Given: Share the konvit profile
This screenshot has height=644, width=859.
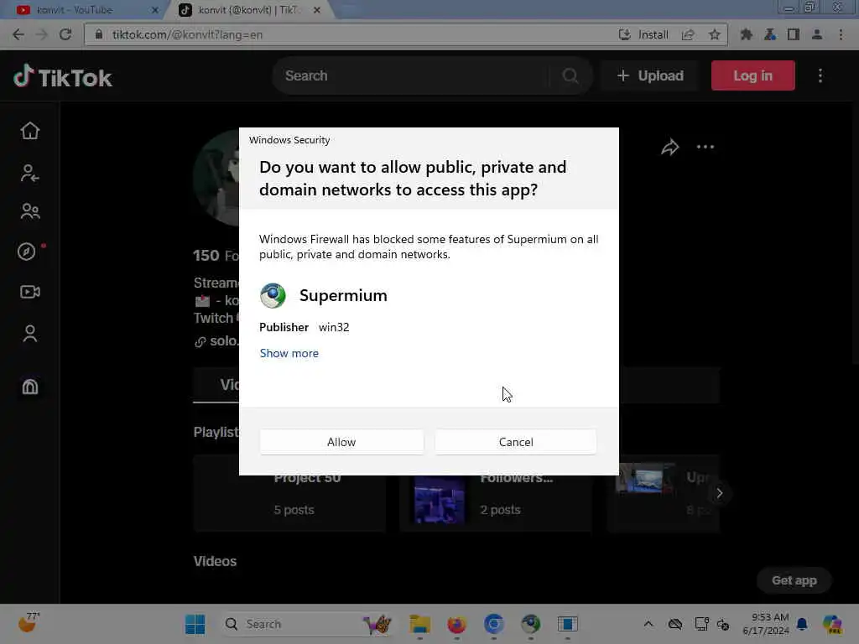Looking at the screenshot, I should 670,147.
